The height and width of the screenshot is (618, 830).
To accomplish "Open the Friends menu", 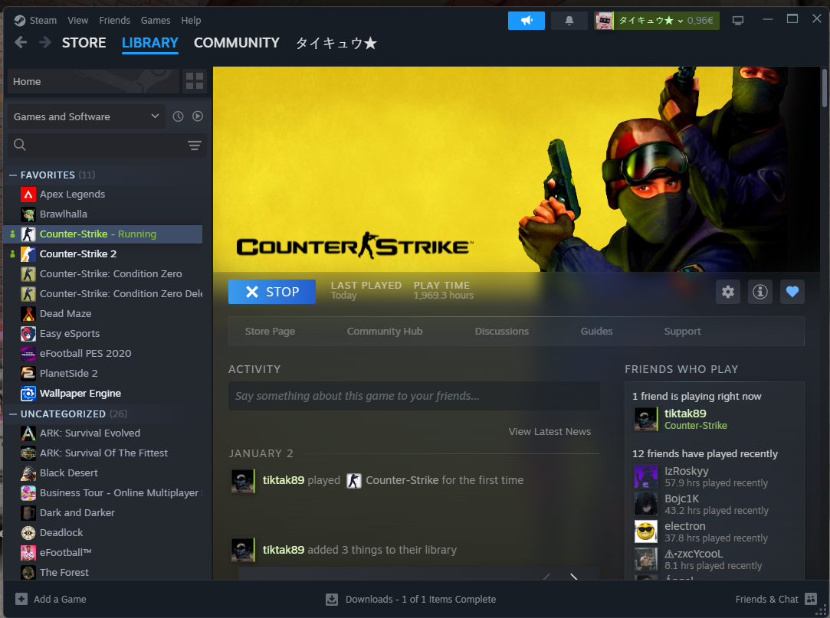I will pos(114,21).
